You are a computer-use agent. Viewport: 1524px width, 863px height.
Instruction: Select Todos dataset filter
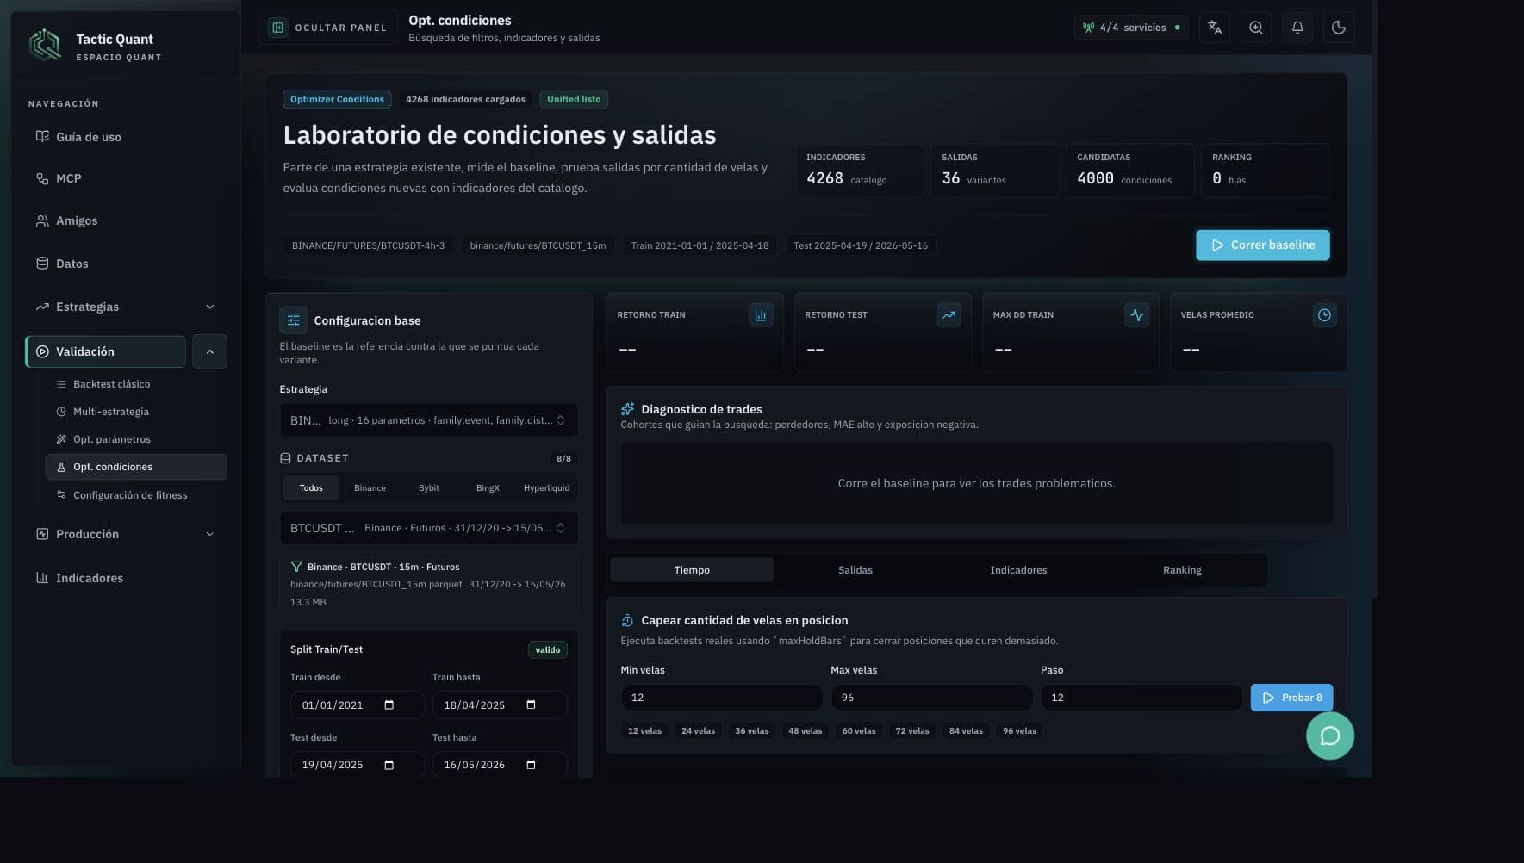311,488
